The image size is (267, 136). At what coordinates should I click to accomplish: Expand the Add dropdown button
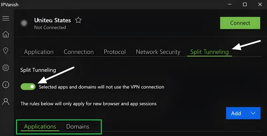coord(243,113)
